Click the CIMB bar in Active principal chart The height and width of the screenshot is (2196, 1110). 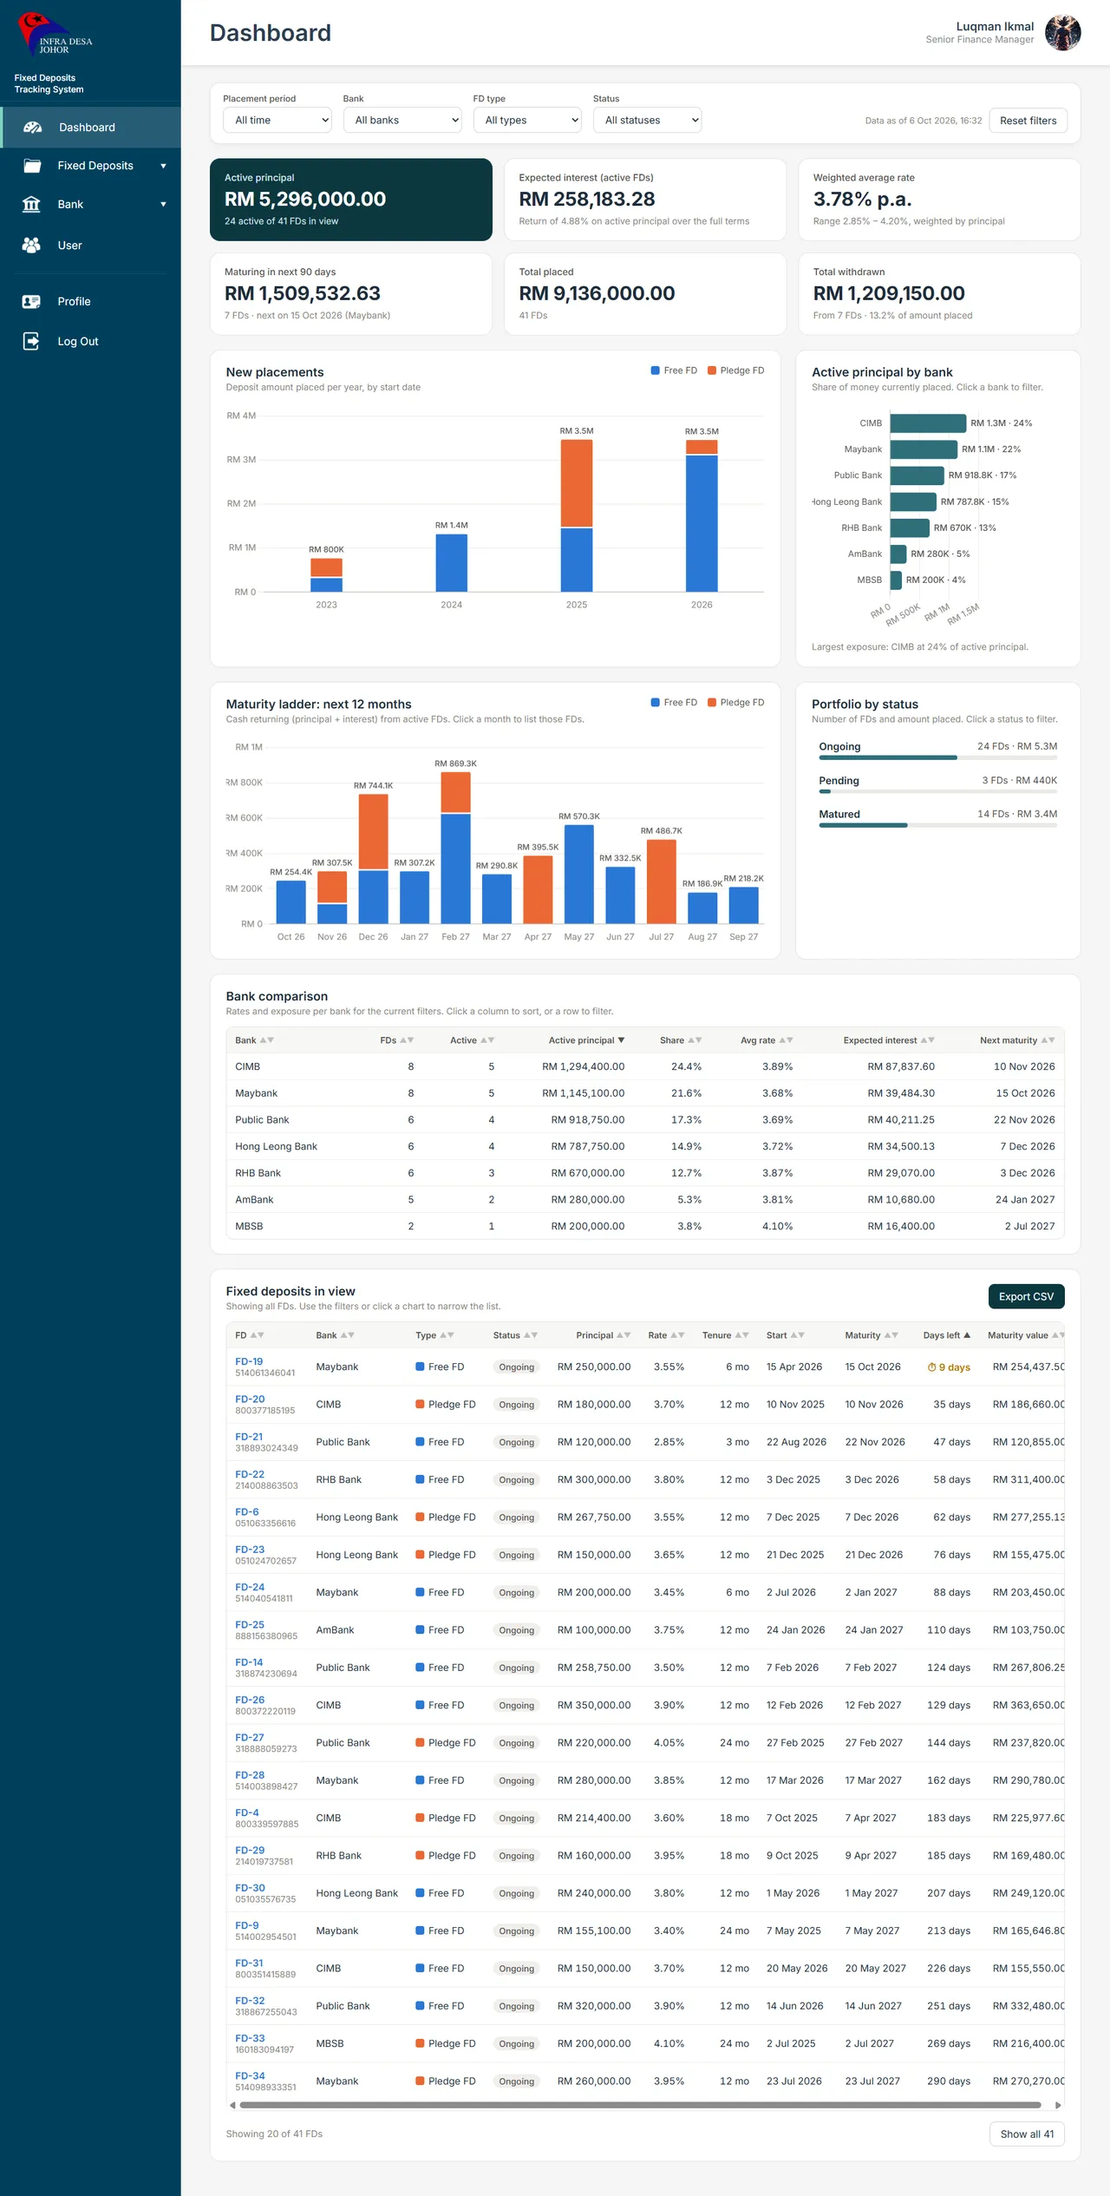(x=928, y=423)
